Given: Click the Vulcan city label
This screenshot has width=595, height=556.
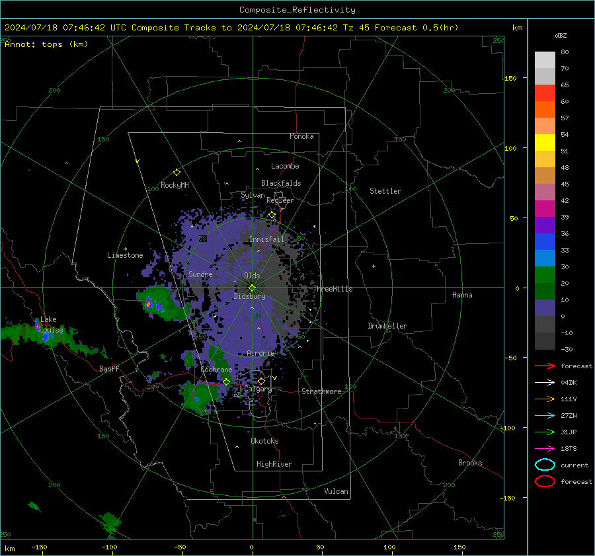Looking at the screenshot, I should [337, 491].
